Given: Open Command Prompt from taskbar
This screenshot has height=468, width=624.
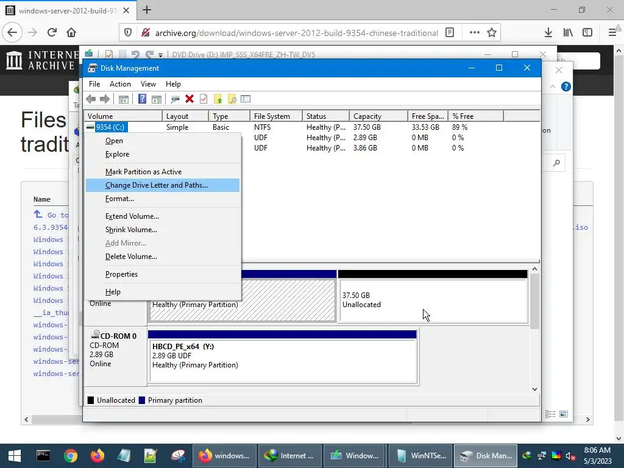Looking at the screenshot, I should [x=43, y=456].
